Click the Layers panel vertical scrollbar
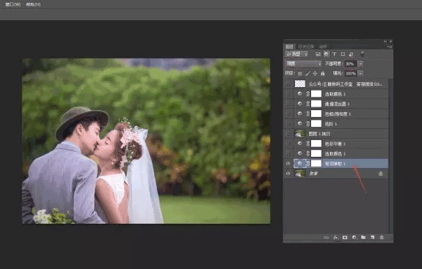Viewport: 422px width, 269px height. tap(390, 156)
